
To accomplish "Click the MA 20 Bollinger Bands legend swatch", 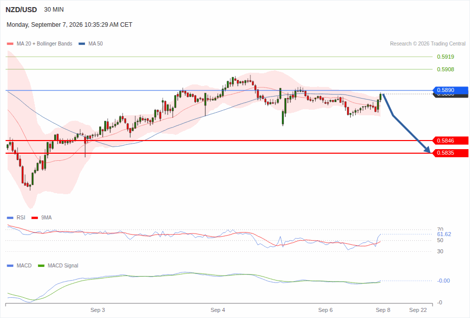I will (x=10, y=43).
